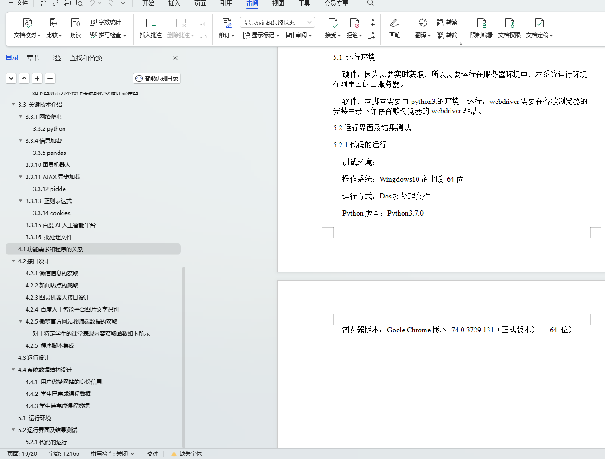Close the navigation sidebar panel
605x459 pixels.
(175, 58)
